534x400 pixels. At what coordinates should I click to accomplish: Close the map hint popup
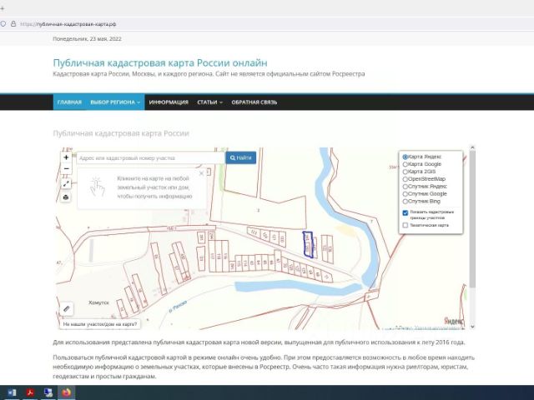tap(201, 173)
